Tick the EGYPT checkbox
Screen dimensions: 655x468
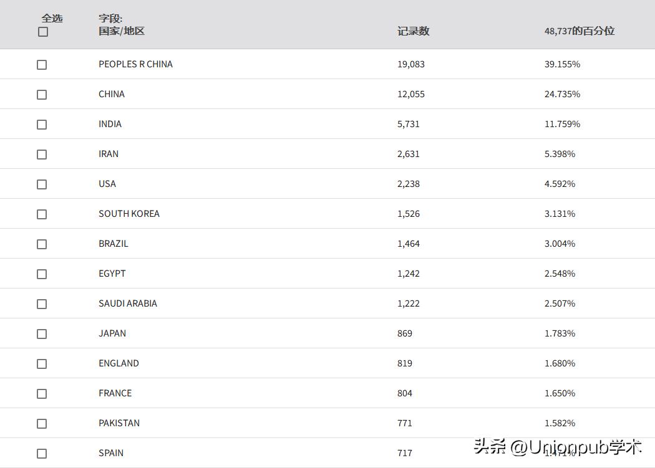coord(42,274)
